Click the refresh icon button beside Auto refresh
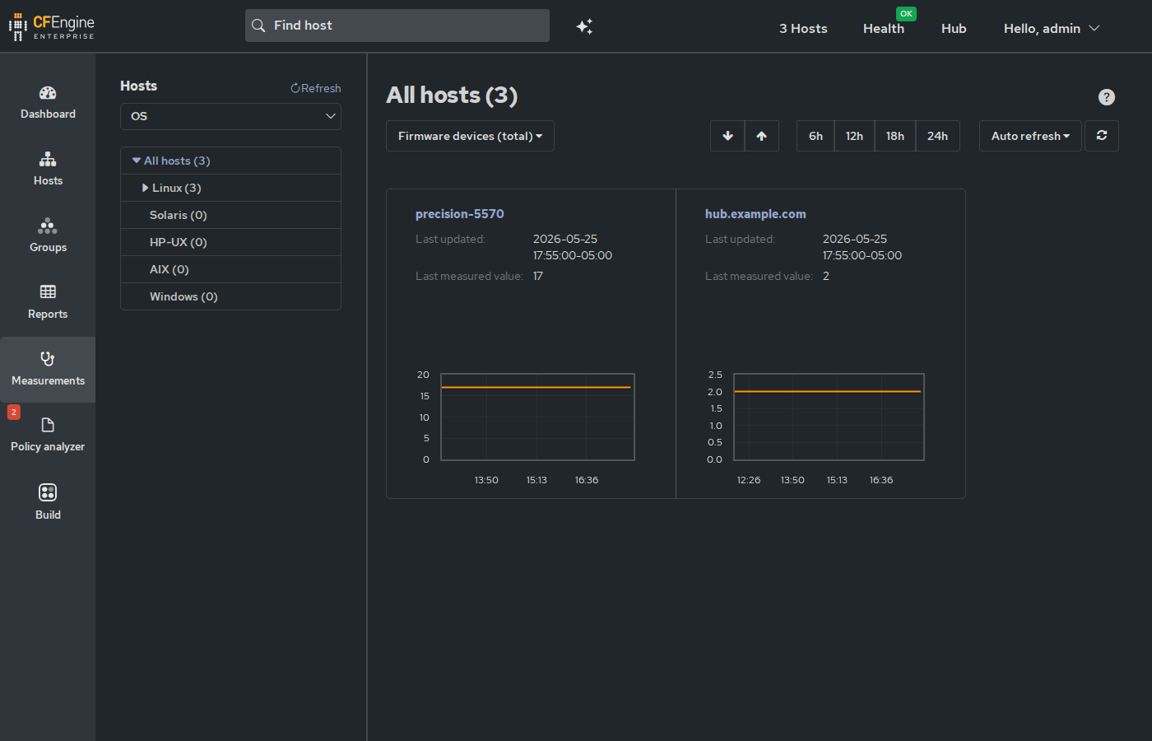 pyautogui.click(x=1102, y=136)
